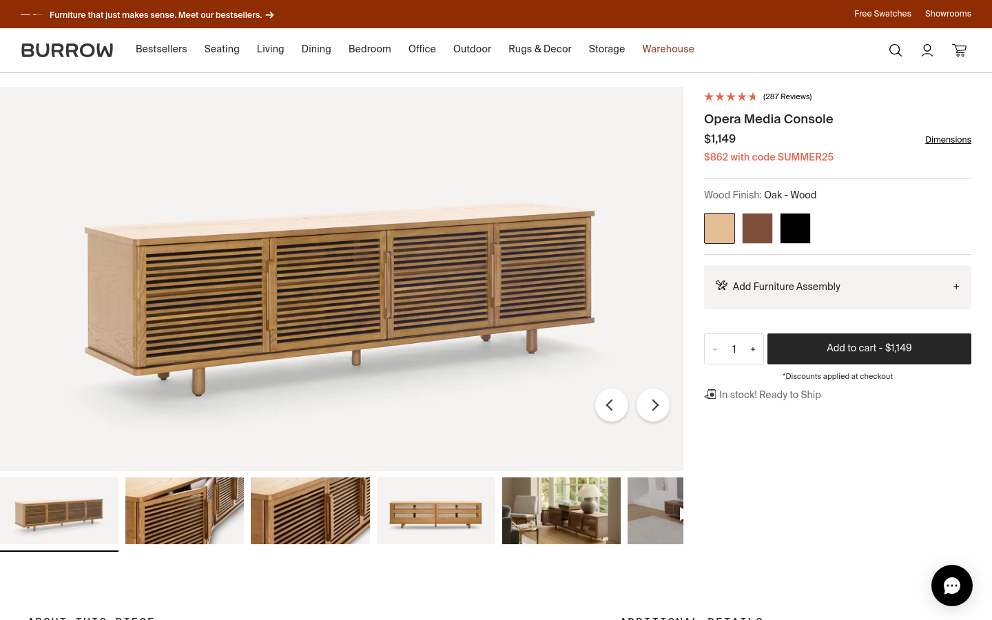Show next product image arrow
Screen dimensions: 992x620
pos(653,405)
